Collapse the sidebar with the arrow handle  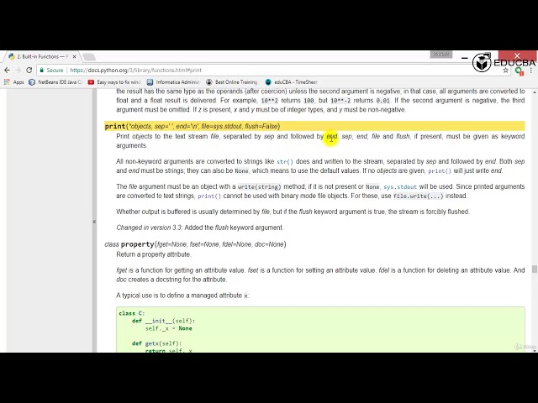click(94, 222)
